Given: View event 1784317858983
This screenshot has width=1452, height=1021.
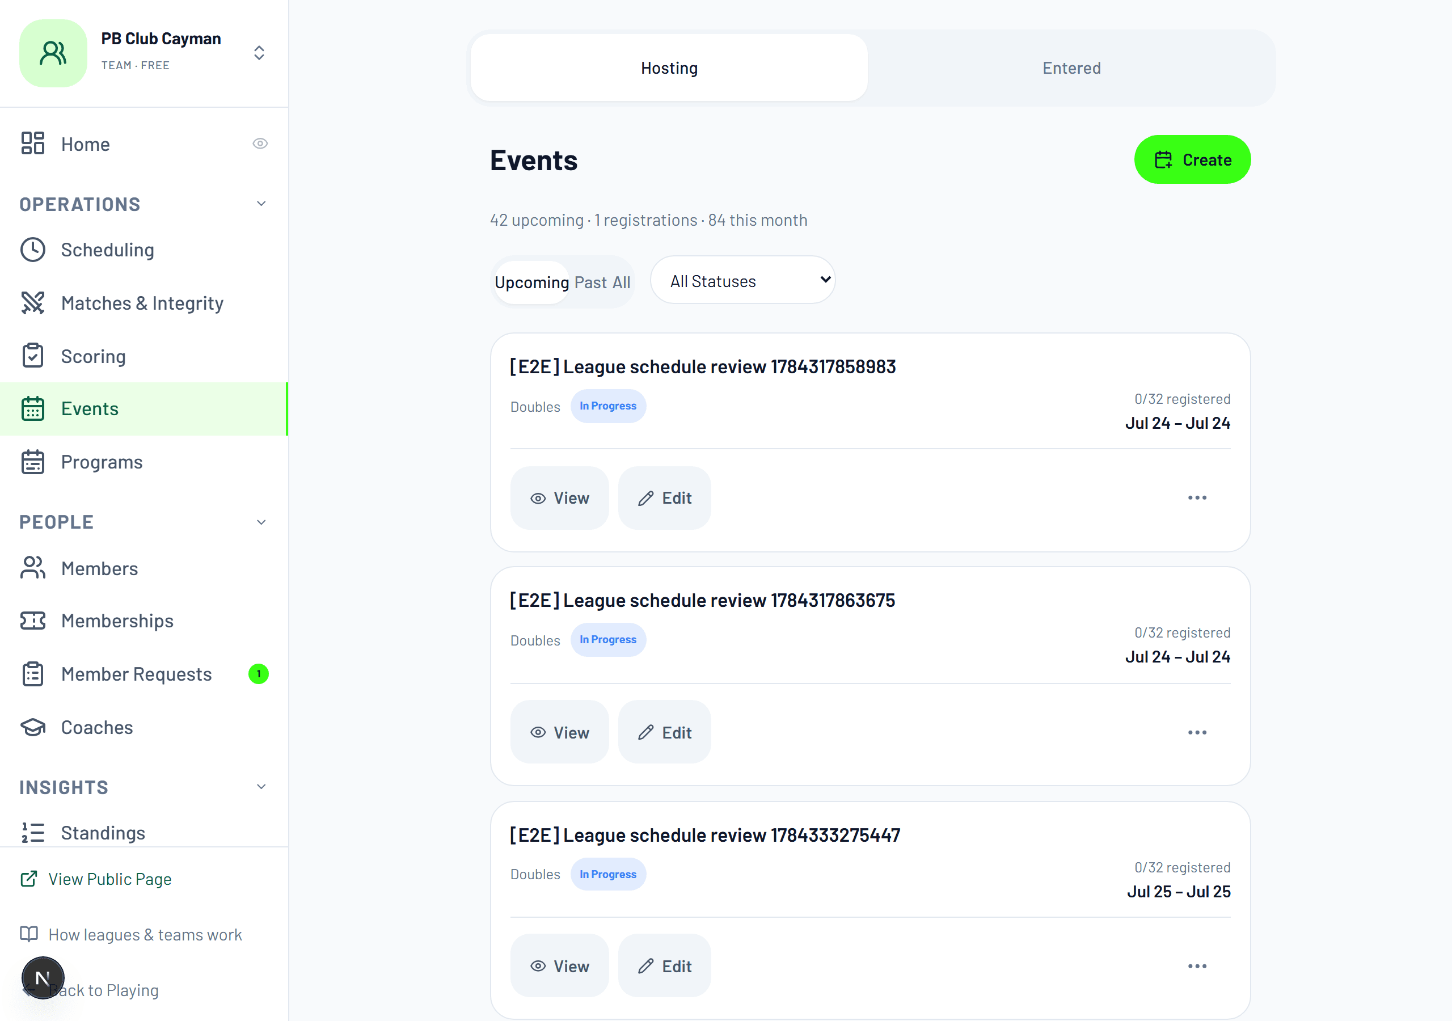Looking at the screenshot, I should [x=559, y=498].
